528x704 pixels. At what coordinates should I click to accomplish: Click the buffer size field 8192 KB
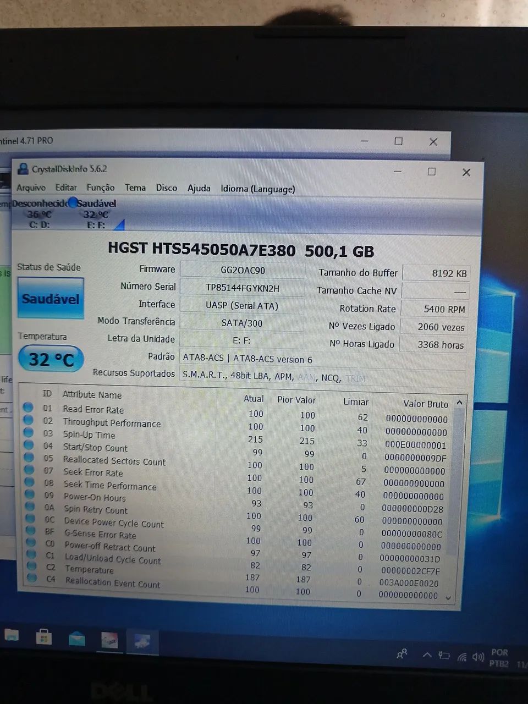click(436, 273)
